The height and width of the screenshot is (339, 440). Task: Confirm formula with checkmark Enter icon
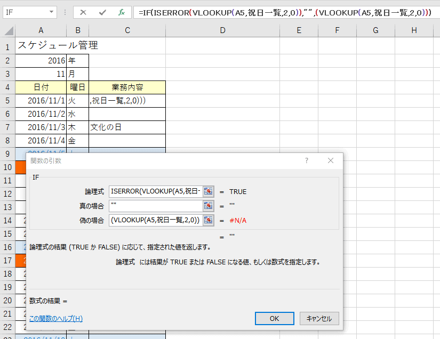pos(102,12)
